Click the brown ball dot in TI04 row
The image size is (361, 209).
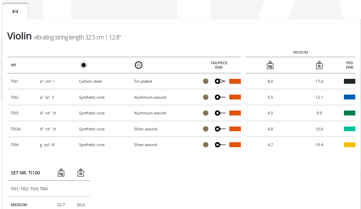pos(206,145)
